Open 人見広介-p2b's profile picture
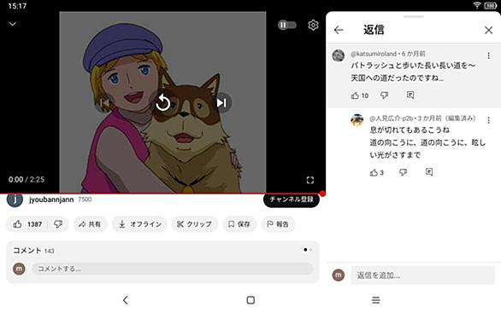Screen dimensions: 501x312 pyautogui.click(x=357, y=120)
